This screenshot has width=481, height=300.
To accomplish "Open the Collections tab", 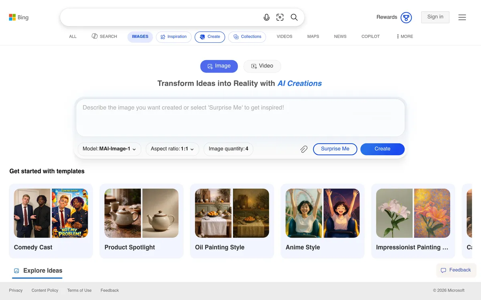I will point(247,37).
